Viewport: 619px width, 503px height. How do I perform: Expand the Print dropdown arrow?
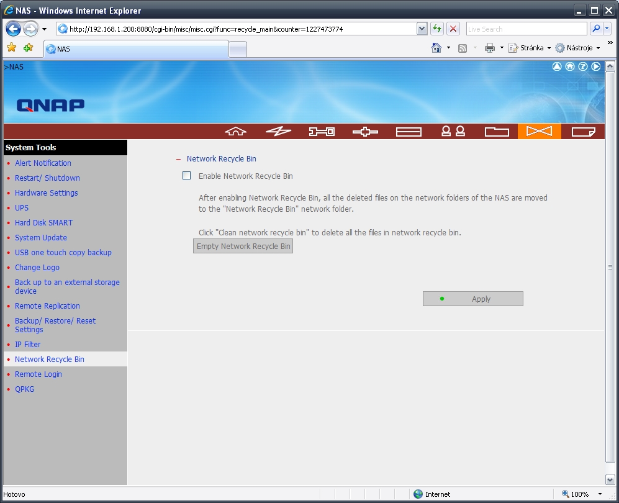pyautogui.click(x=502, y=48)
